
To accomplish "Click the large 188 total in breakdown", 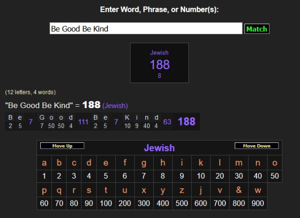I will (x=186, y=122).
